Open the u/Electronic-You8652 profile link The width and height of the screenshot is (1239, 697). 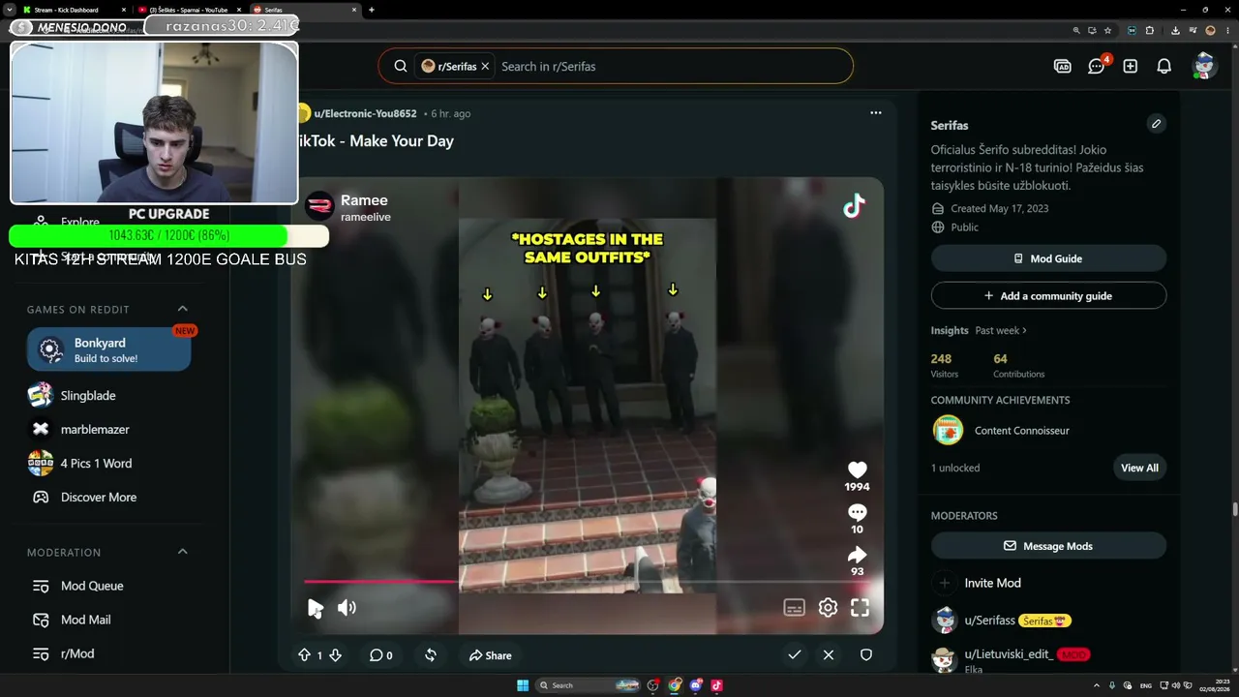(x=365, y=113)
